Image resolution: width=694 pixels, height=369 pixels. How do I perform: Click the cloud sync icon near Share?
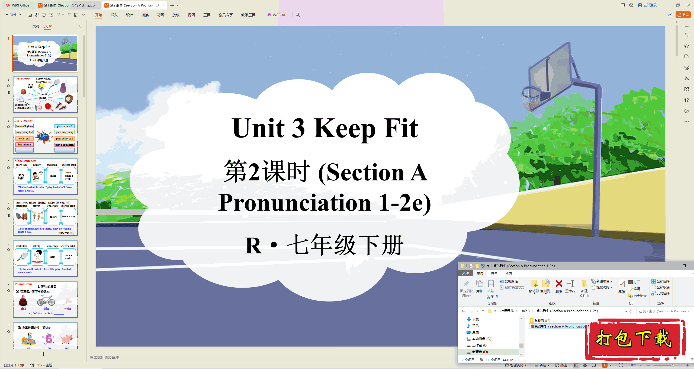coord(670,15)
